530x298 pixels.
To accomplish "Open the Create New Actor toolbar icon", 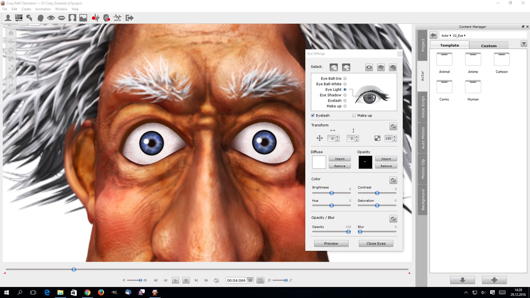I will (8, 18).
